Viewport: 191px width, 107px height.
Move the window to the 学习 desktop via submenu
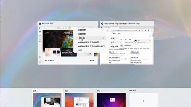tap(113, 43)
